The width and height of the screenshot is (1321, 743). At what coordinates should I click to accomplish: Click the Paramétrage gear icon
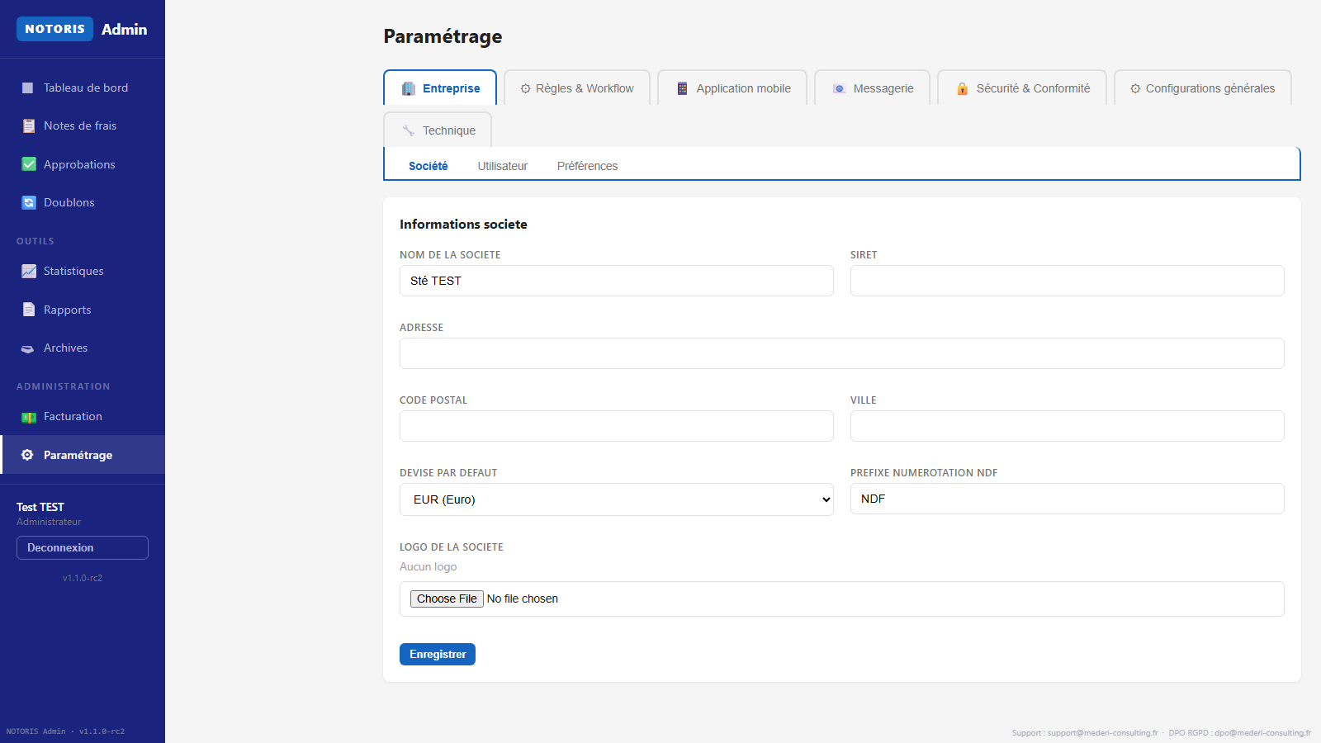pyautogui.click(x=27, y=455)
